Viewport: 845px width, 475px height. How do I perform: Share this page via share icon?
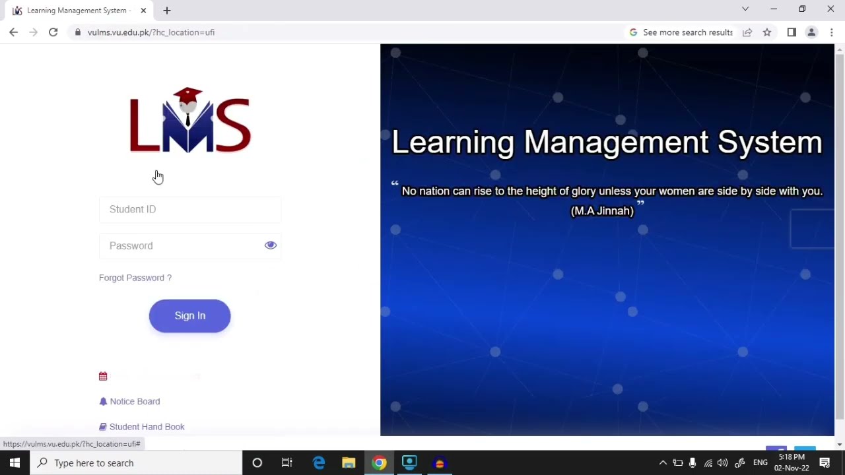[747, 32]
